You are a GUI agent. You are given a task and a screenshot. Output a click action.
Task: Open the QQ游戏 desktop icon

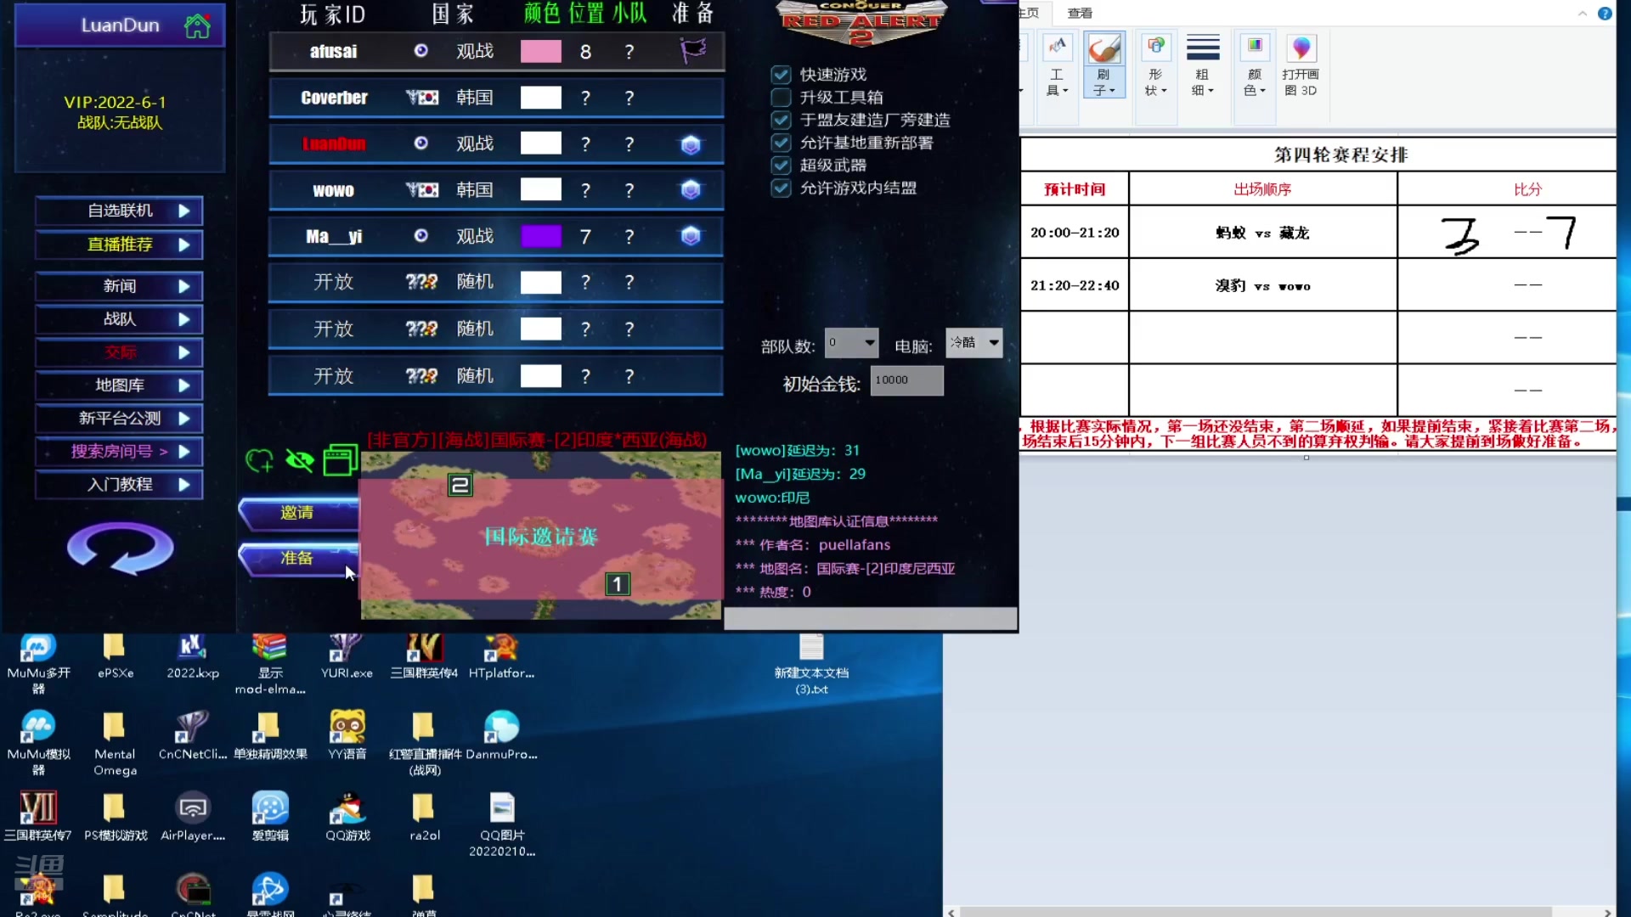347,816
